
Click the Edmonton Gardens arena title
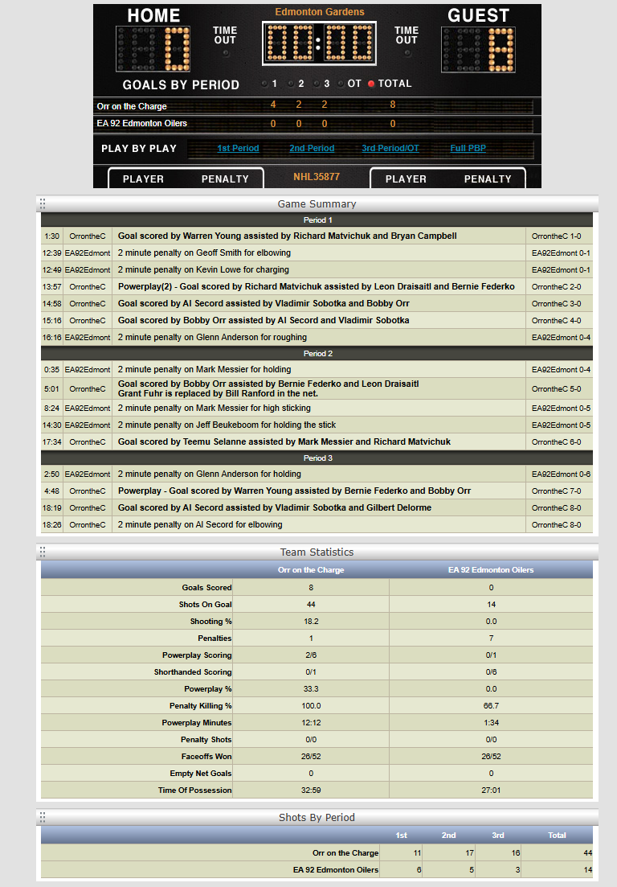pyautogui.click(x=320, y=12)
